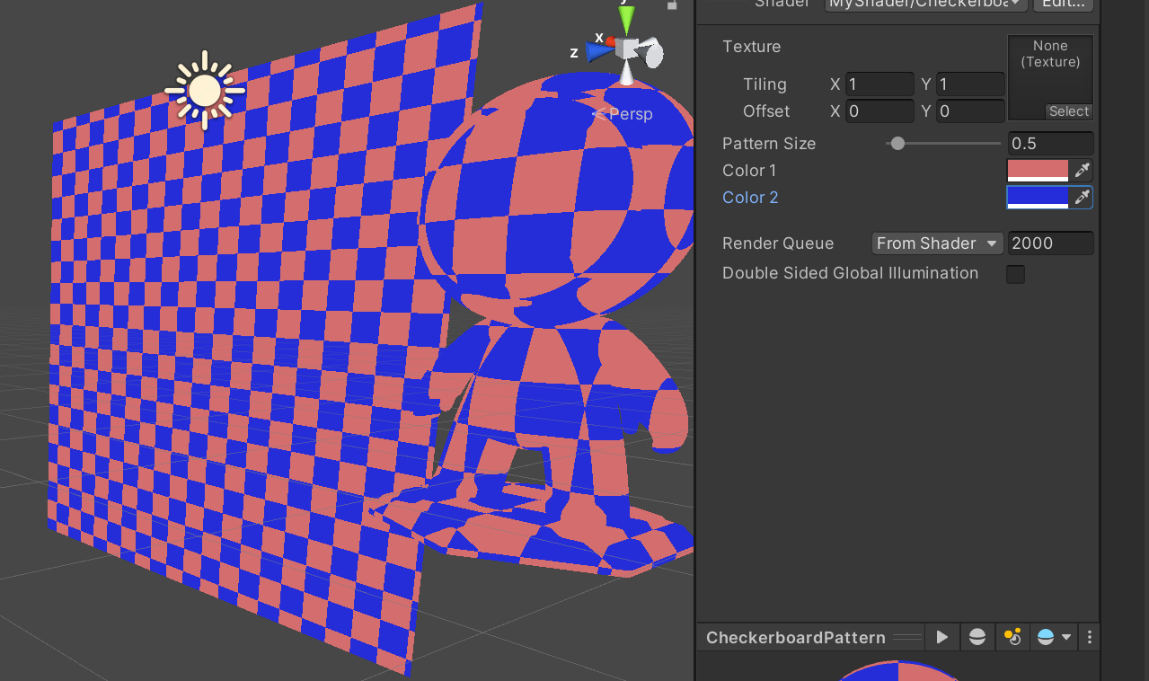Click the CheckerboardPattern preview header
The height and width of the screenshot is (681, 1149).
[794, 637]
